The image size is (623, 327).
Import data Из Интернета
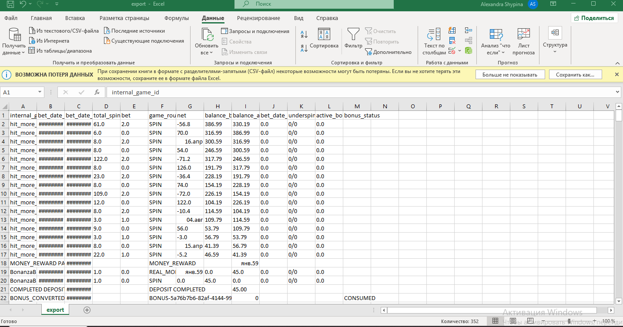(49, 41)
